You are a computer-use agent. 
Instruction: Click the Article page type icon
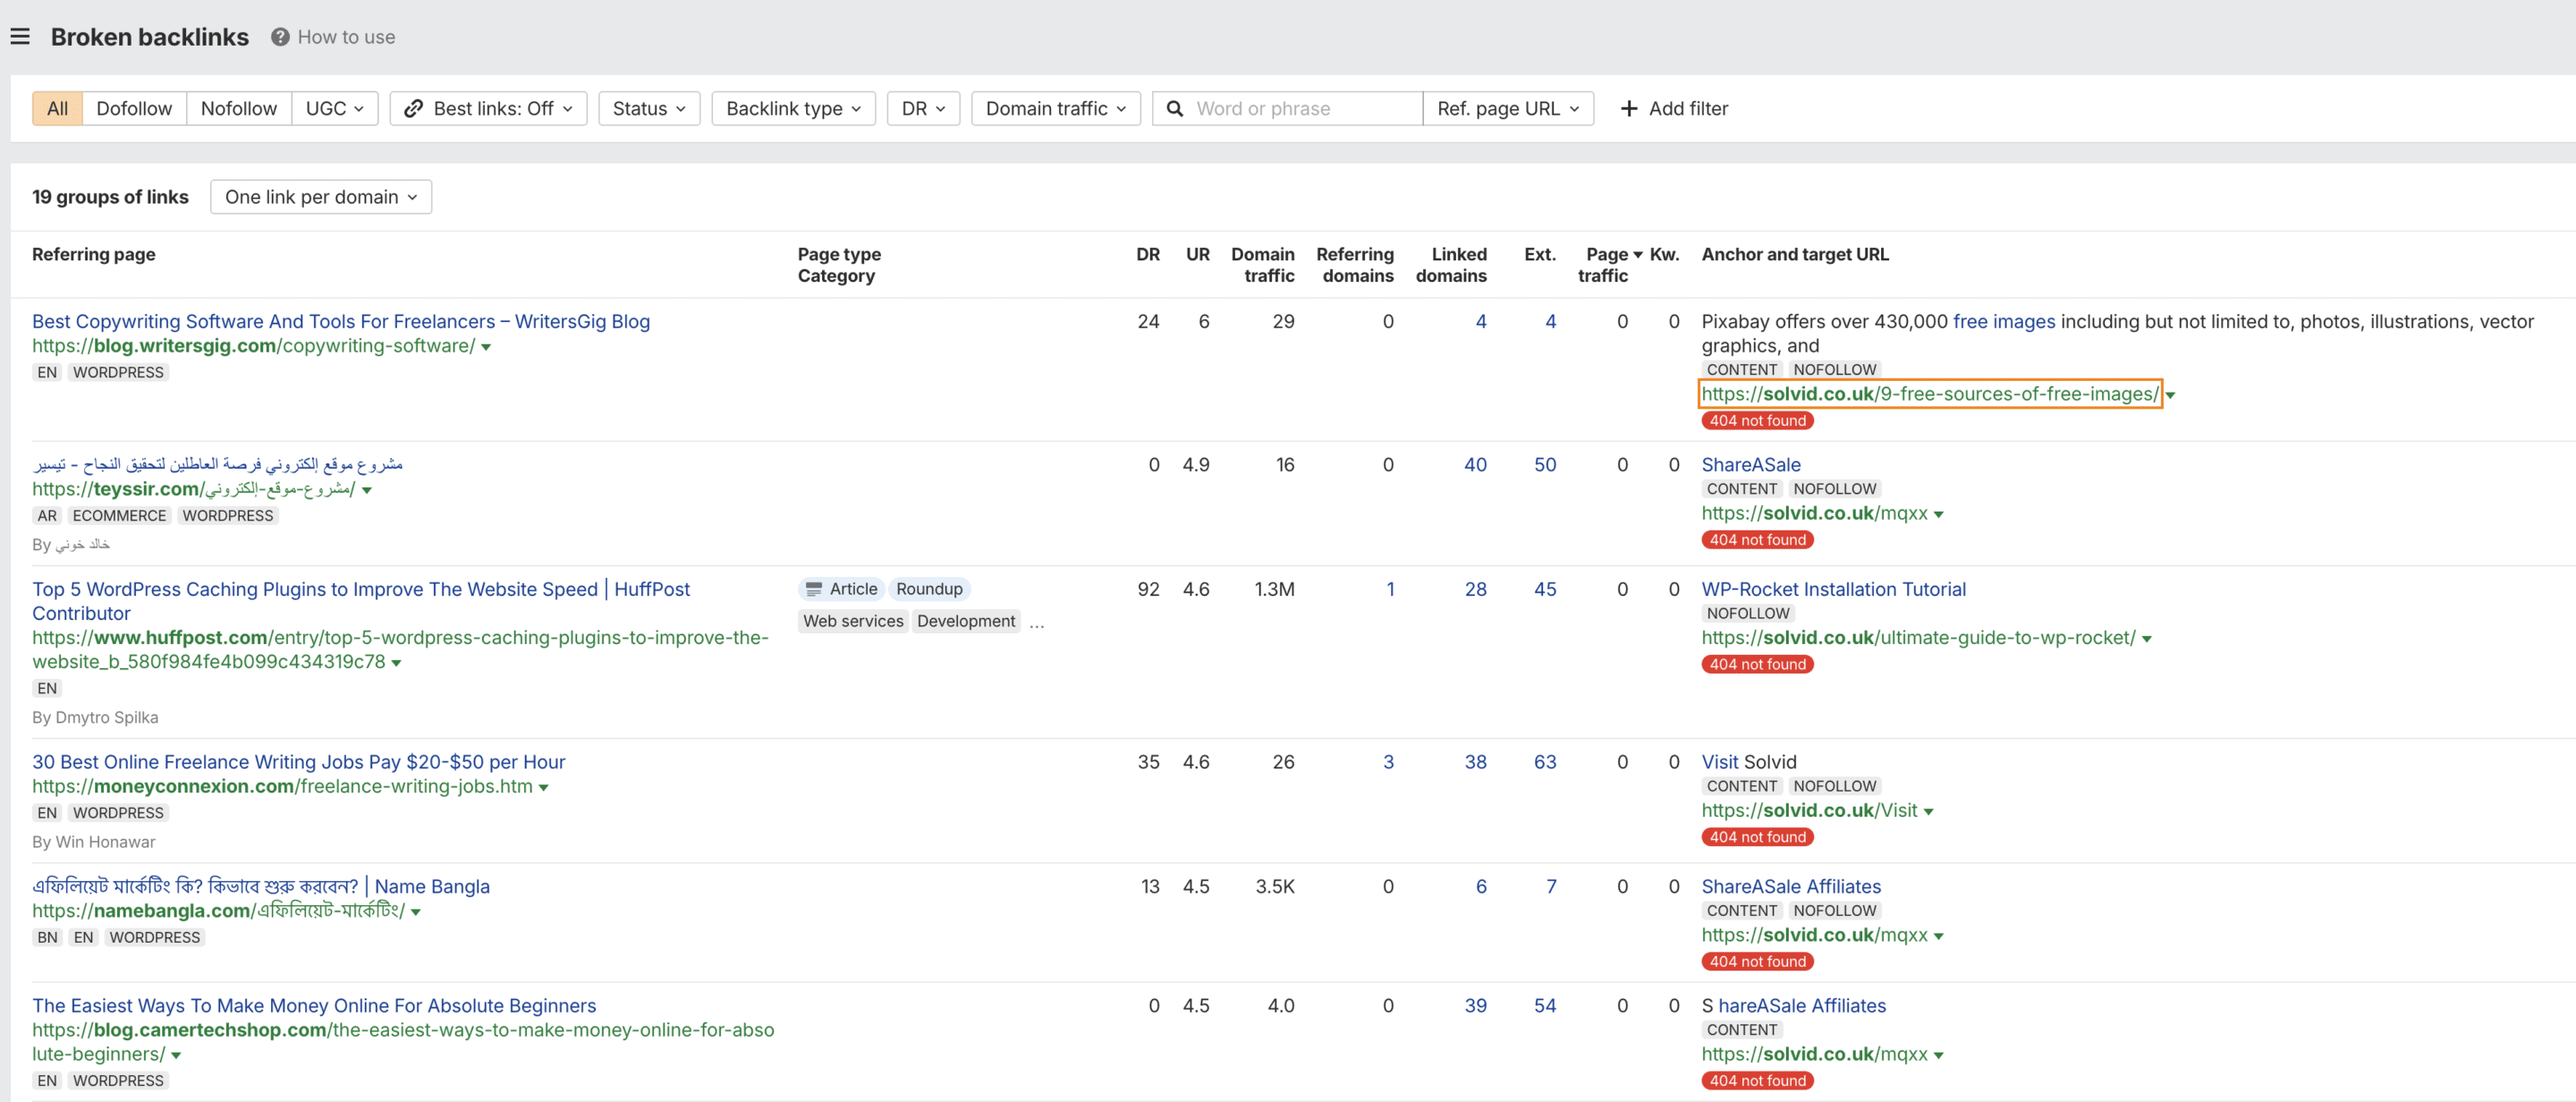(814, 589)
